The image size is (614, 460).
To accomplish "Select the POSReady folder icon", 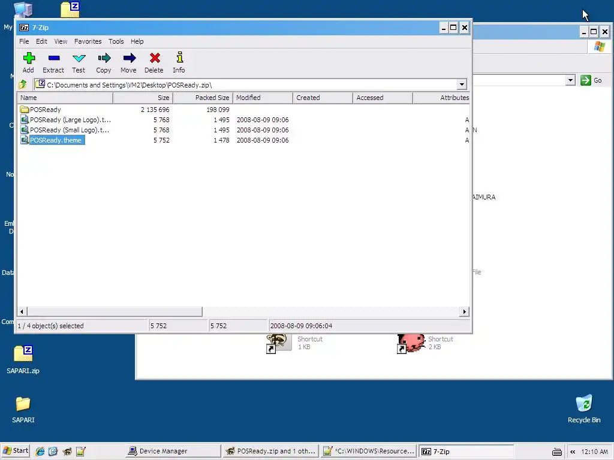I will click(x=24, y=110).
